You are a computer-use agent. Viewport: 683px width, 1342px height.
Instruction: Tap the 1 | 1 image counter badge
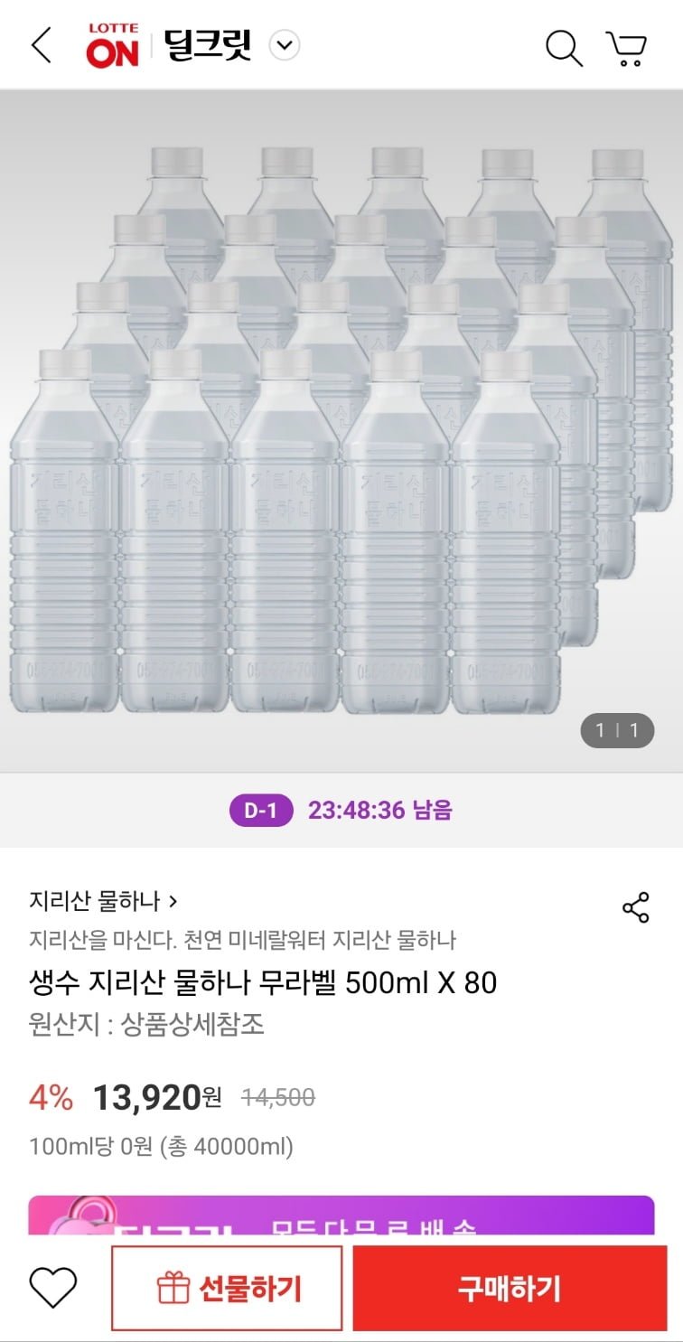(x=617, y=730)
